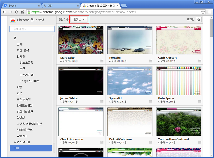Screen dimensions: 214x158
Task: Open 오프라인 앱 collection
Action: [27, 75]
